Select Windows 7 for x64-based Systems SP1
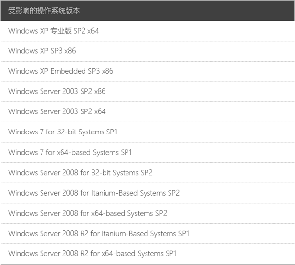 point(147,153)
